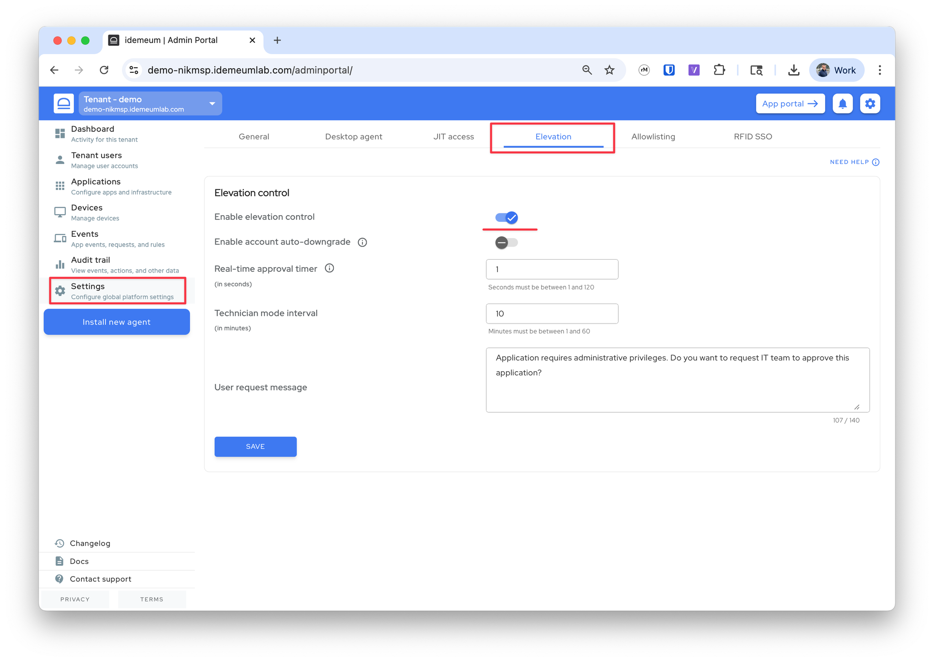Viewport: 934px width, 662px height.
Task: Show info for Real-time approval timer
Action: (x=329, y=268)
